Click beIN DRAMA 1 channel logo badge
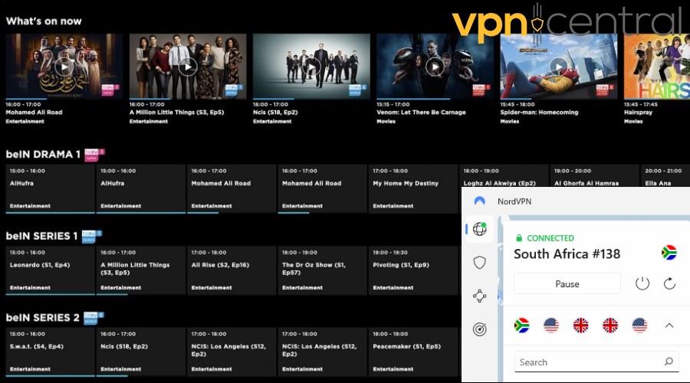Screen dimensions: 690x383 [94, 155]
